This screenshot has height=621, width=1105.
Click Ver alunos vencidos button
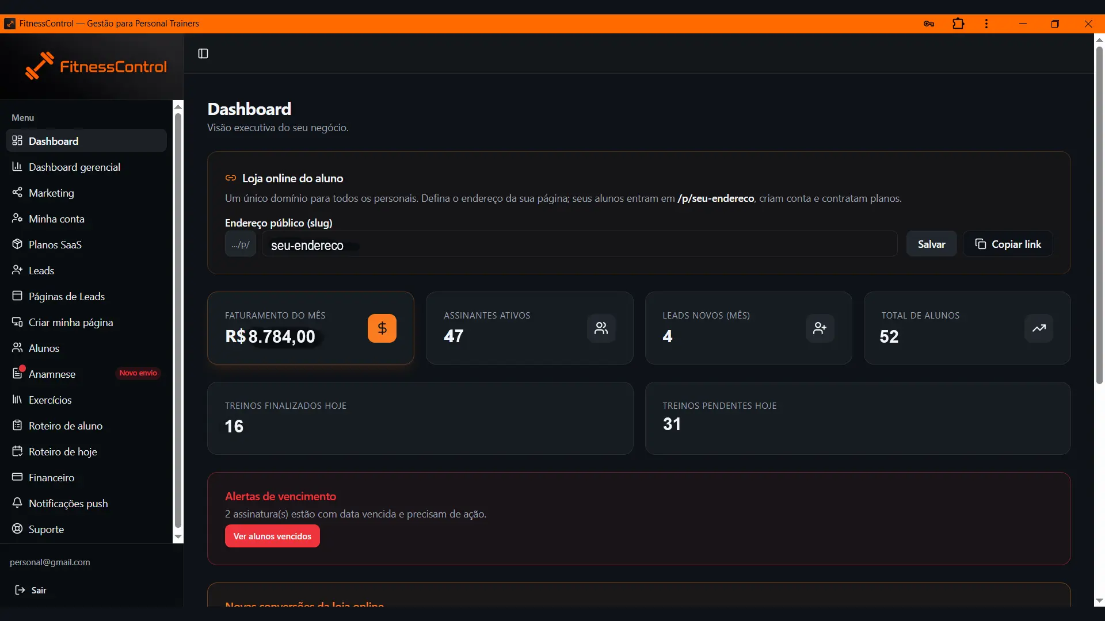click(x=272, y=536)
